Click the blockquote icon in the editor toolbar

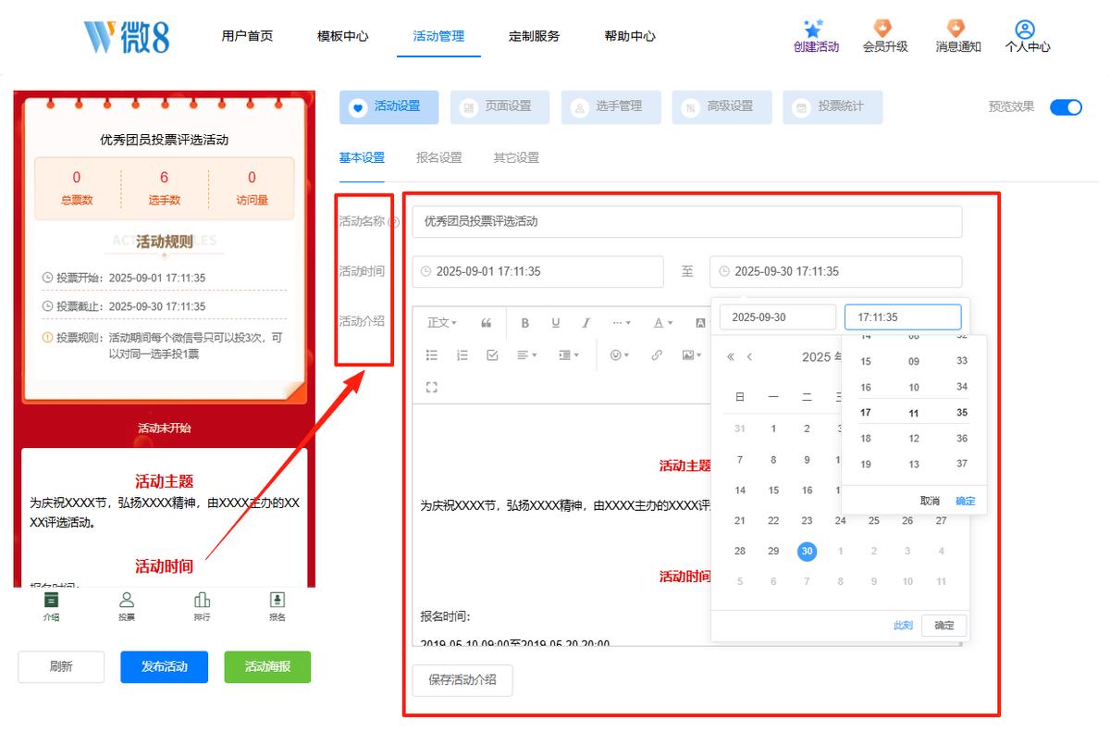click(x=487, y=323)
